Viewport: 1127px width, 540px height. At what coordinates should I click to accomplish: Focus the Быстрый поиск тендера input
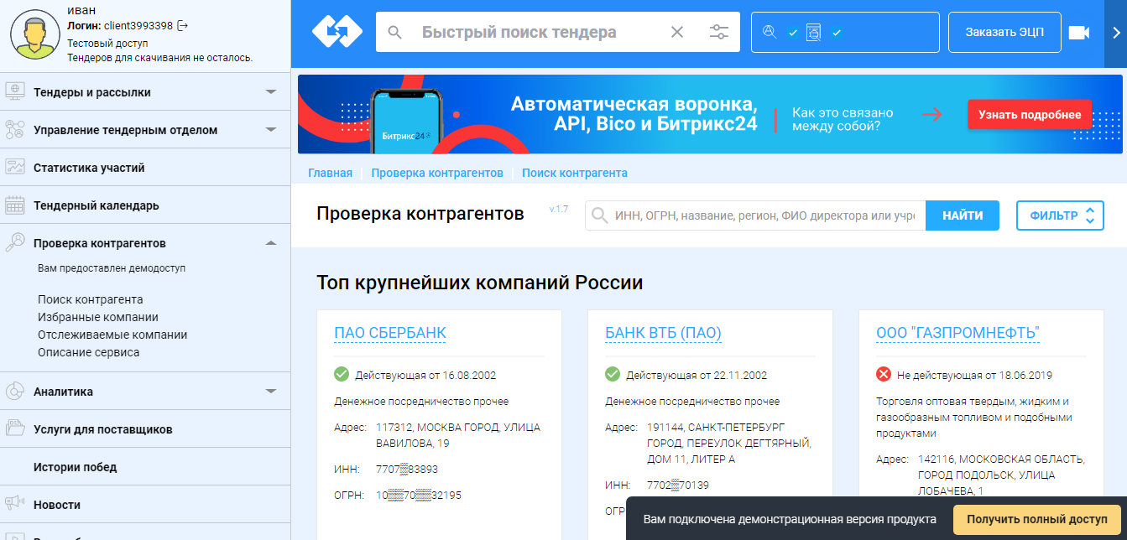click(x=537, y=33)
